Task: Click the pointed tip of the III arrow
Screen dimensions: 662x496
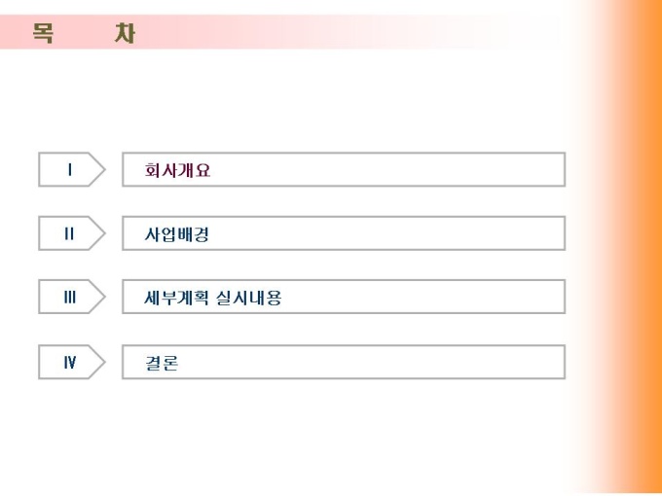Action: [101, 298]
